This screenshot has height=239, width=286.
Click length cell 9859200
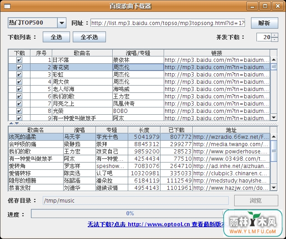point(144,151)
